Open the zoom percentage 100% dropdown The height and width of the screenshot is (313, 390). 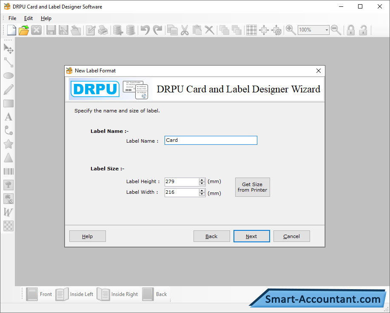327,30
